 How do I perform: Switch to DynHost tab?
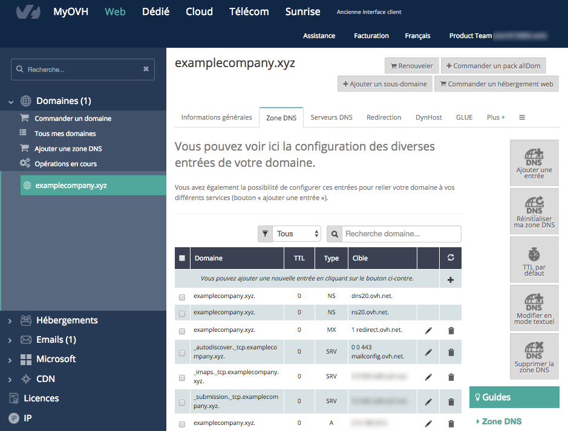click(428, 117)
